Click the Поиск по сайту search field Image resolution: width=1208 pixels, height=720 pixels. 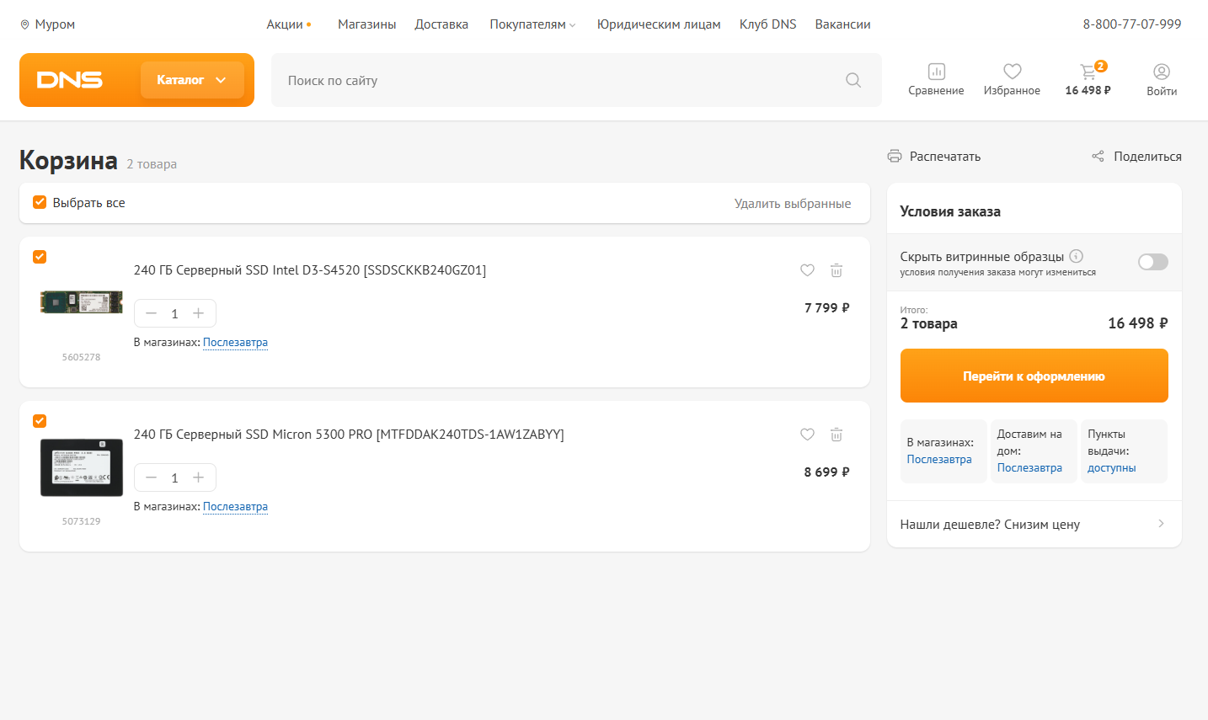point(556,80)
